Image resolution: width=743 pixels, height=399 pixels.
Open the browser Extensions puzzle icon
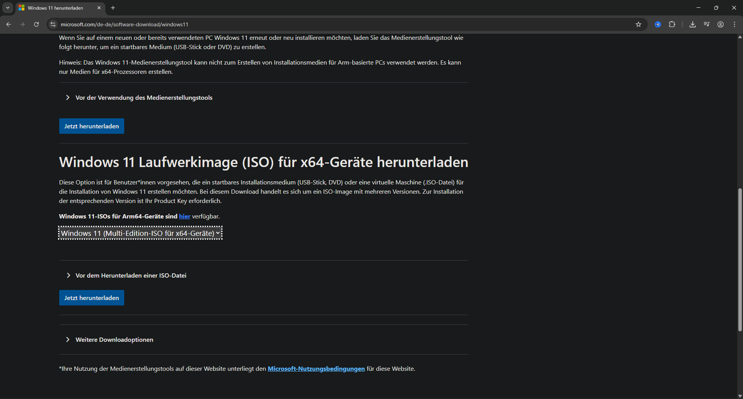pyautogui.click(x=672, y=24)
